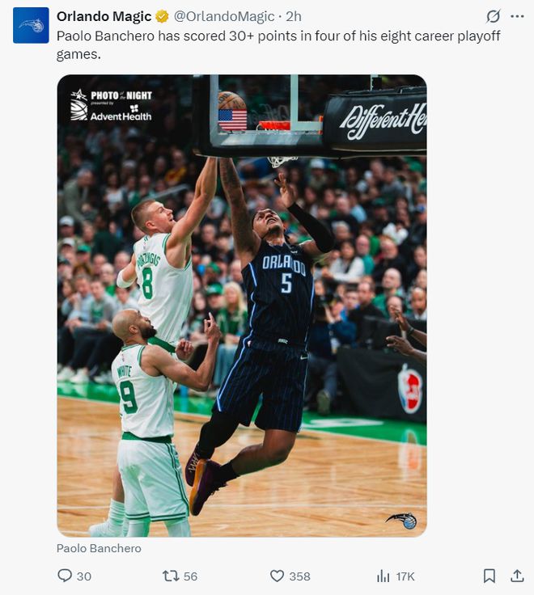The width and height of the screenshot is (534, 595).
Task: Click the 17K views count
Action: click(x=405, y=576)
